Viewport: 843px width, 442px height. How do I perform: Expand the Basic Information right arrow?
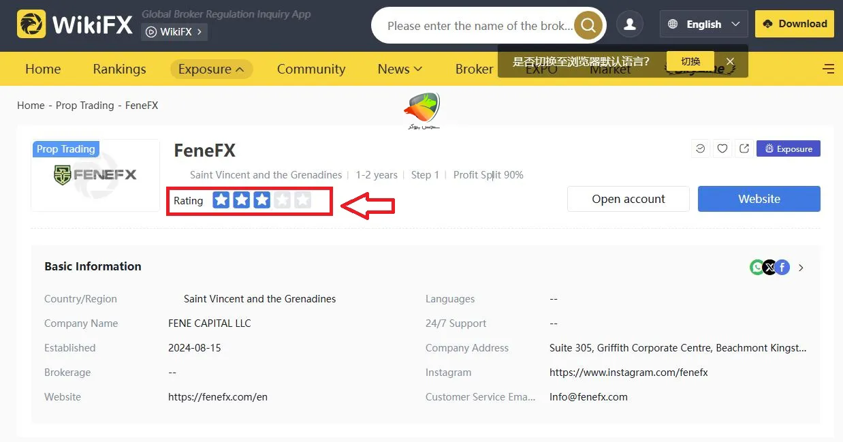pos(801,267)
